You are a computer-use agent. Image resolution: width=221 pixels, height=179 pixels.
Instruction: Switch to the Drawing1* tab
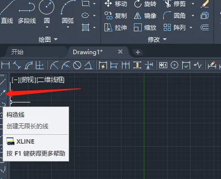click(88, 52)
